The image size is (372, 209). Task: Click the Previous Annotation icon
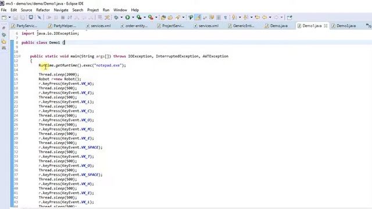pos(246,17)
